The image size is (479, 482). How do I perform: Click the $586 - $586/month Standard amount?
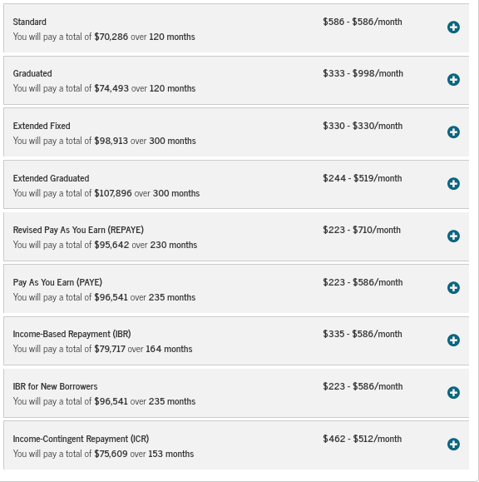[x=363, y=22]
